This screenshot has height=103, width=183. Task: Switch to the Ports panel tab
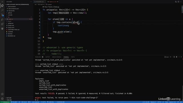pos(73,57)
